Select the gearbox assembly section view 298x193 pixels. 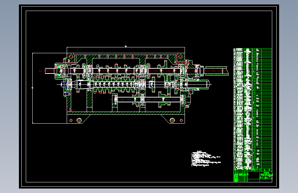coord(131,85)
